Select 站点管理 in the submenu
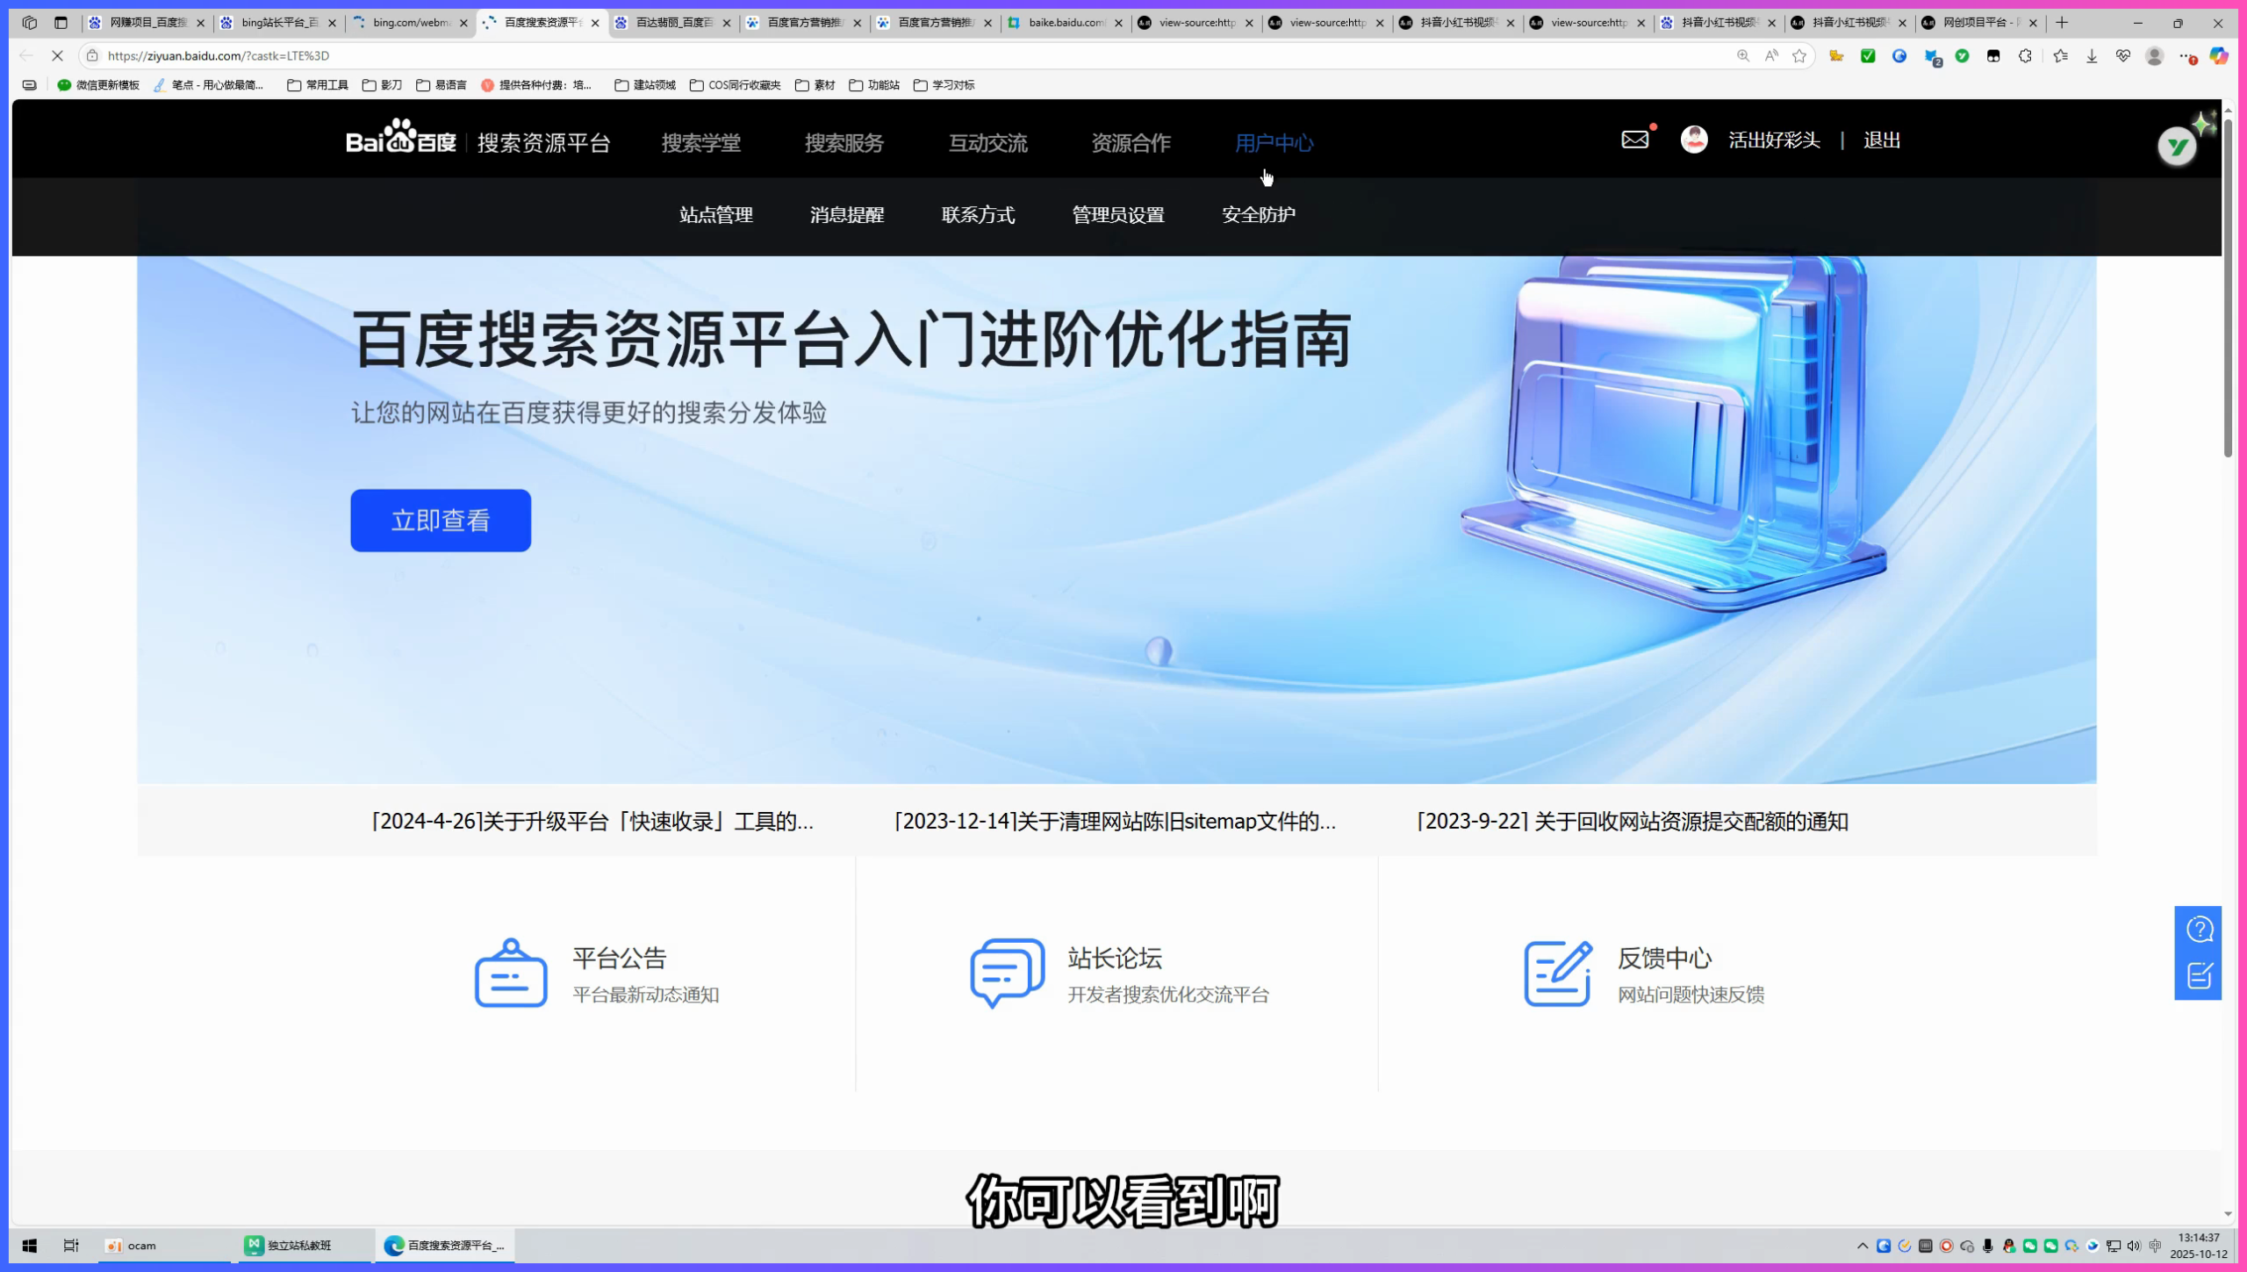Image resolution: width=2247 pixels, height=1272 pixels. (x=716, y=214)
